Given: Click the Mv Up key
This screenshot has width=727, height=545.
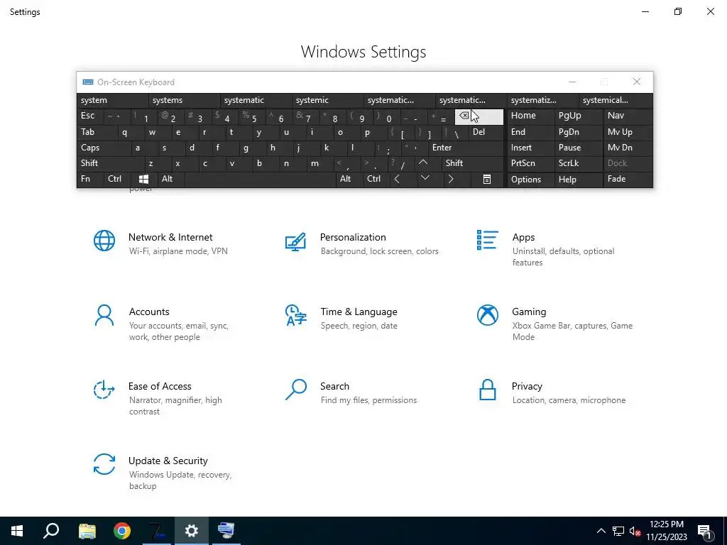Looking at the screenshot, I should [628, 133].
